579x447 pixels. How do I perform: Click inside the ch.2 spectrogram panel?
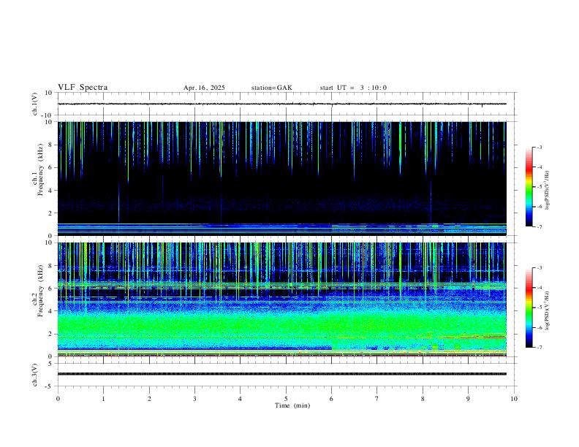[282, 299]
